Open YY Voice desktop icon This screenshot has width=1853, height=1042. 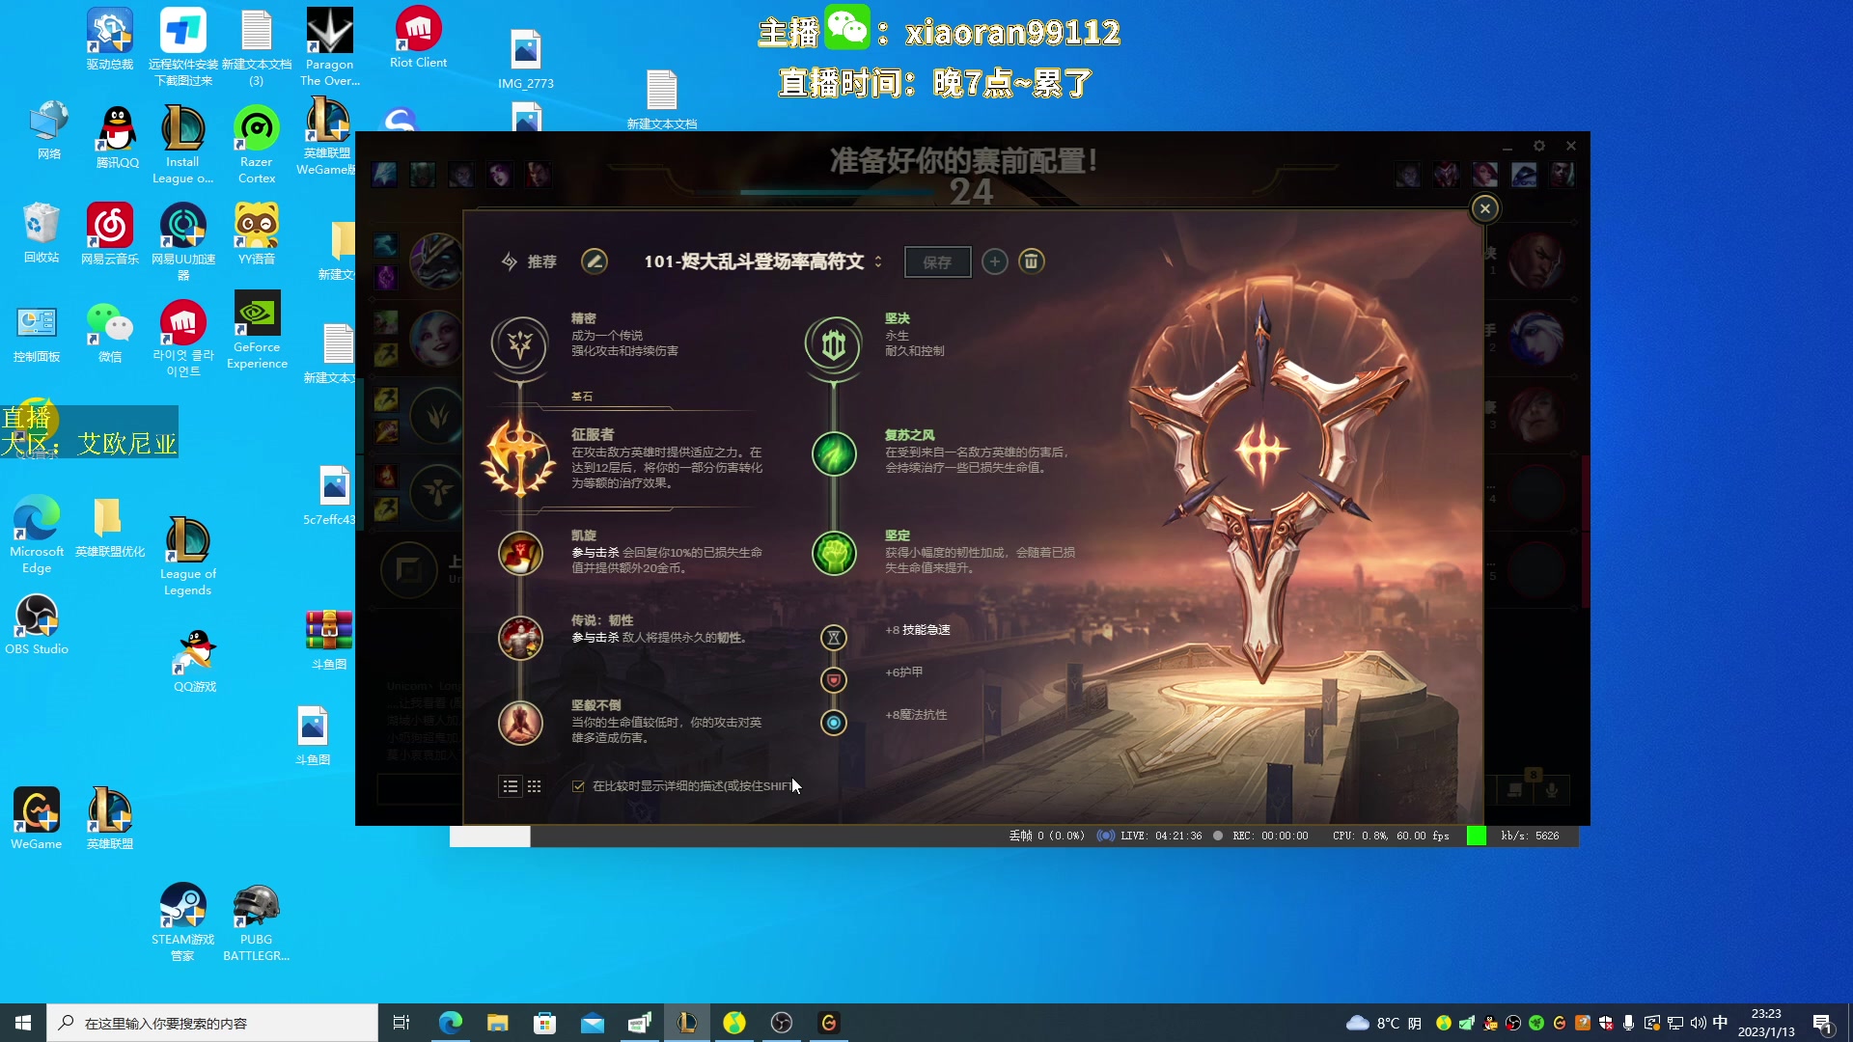(x=257, y=234)
